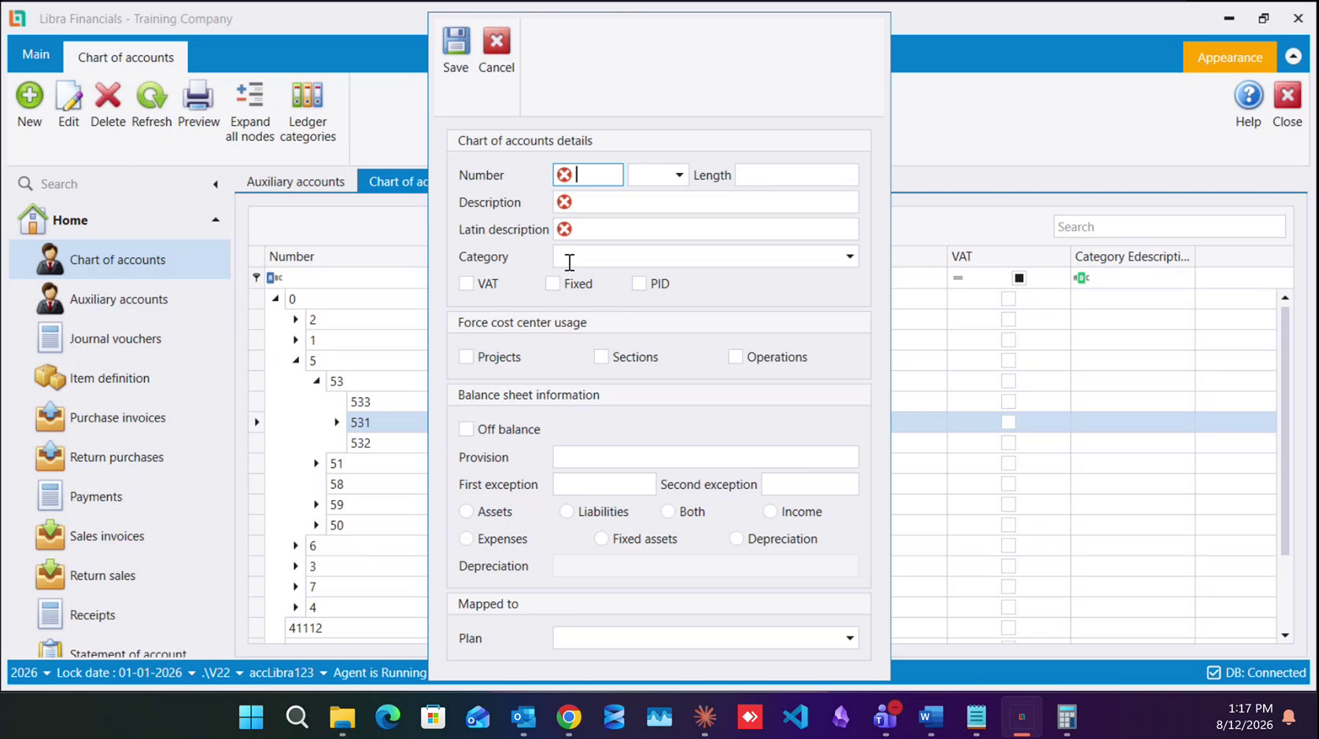Switch to the Main ribbon tab

click(x=35, y=54)
